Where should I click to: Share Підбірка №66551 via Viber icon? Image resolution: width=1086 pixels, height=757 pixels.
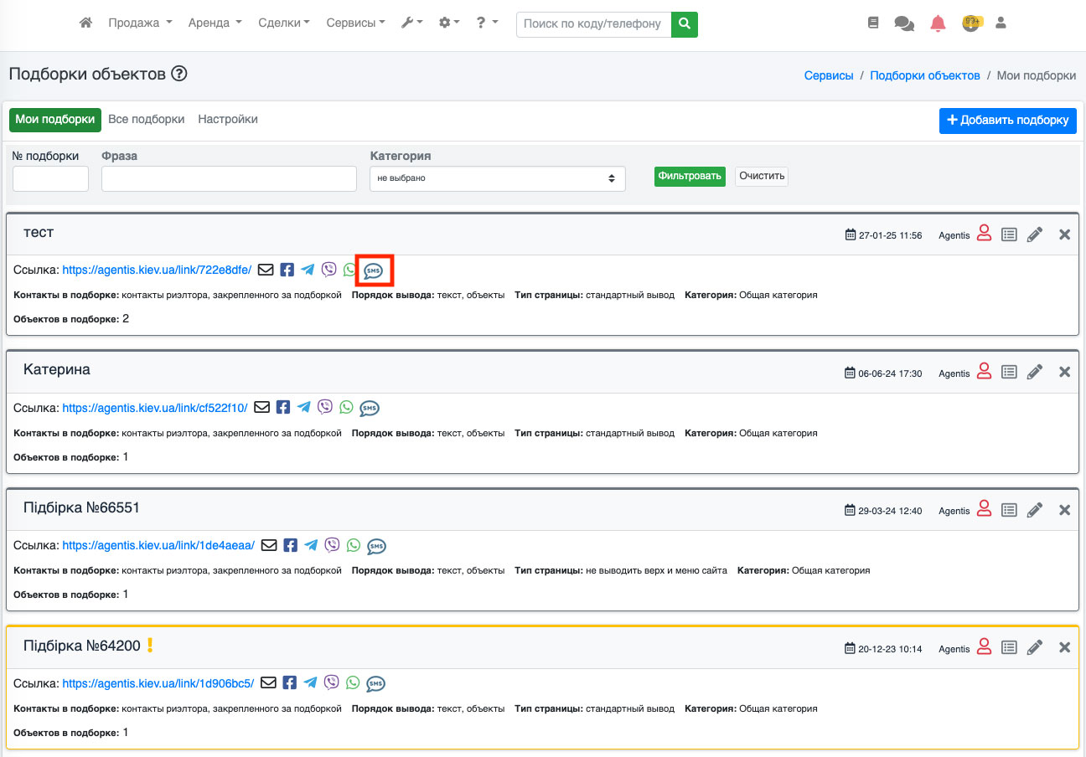[332, 545]
